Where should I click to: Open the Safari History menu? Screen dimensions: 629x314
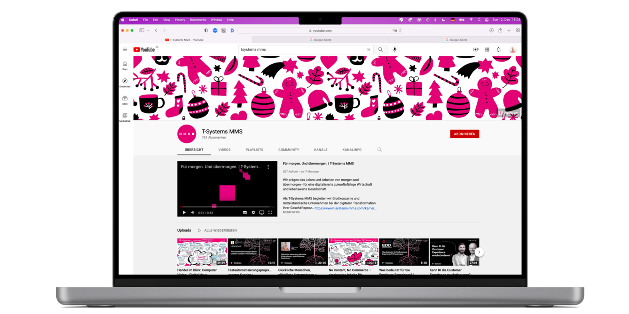(x=180, y=20)
